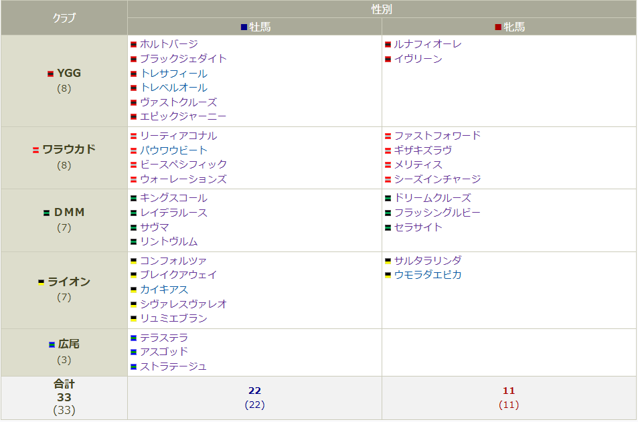638x422 pixels.
Task: Open the イヴリーン horse link
Action: [x=418, y=59]
